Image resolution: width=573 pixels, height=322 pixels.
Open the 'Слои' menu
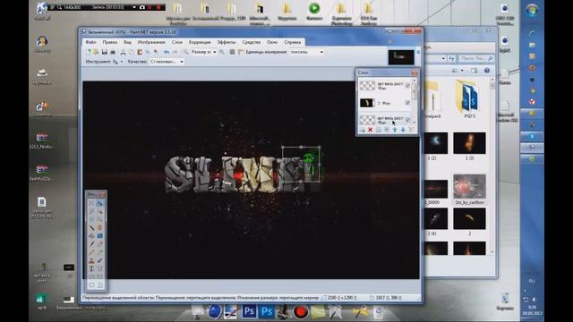(177, 42)
